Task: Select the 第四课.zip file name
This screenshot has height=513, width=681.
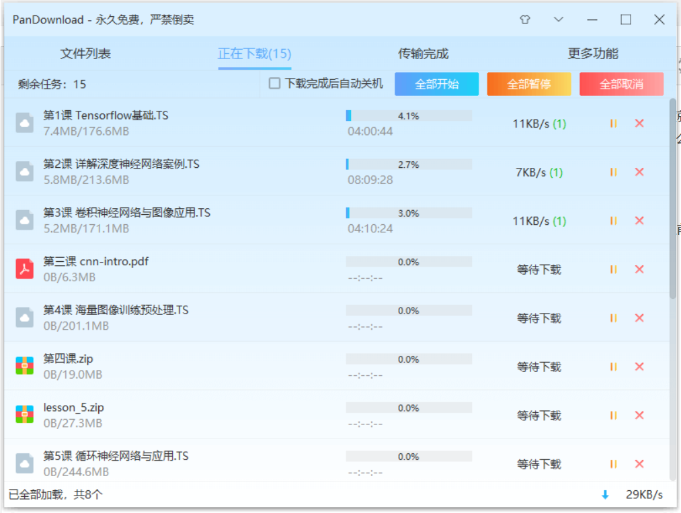Action: pos(68,359)
